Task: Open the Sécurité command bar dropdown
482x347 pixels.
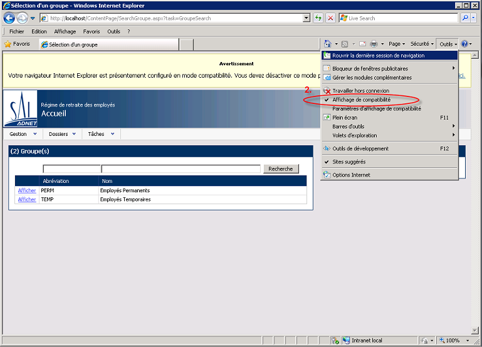Action: pos(421,44)
